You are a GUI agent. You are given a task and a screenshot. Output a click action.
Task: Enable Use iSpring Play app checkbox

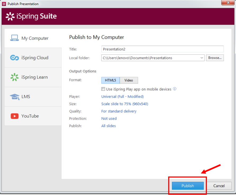click(103, 89)
